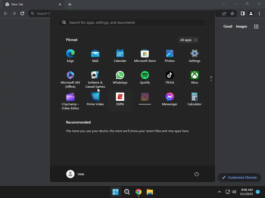Launch the Photos app
This screenshot has width=265, height=198.
coord(170,56)
